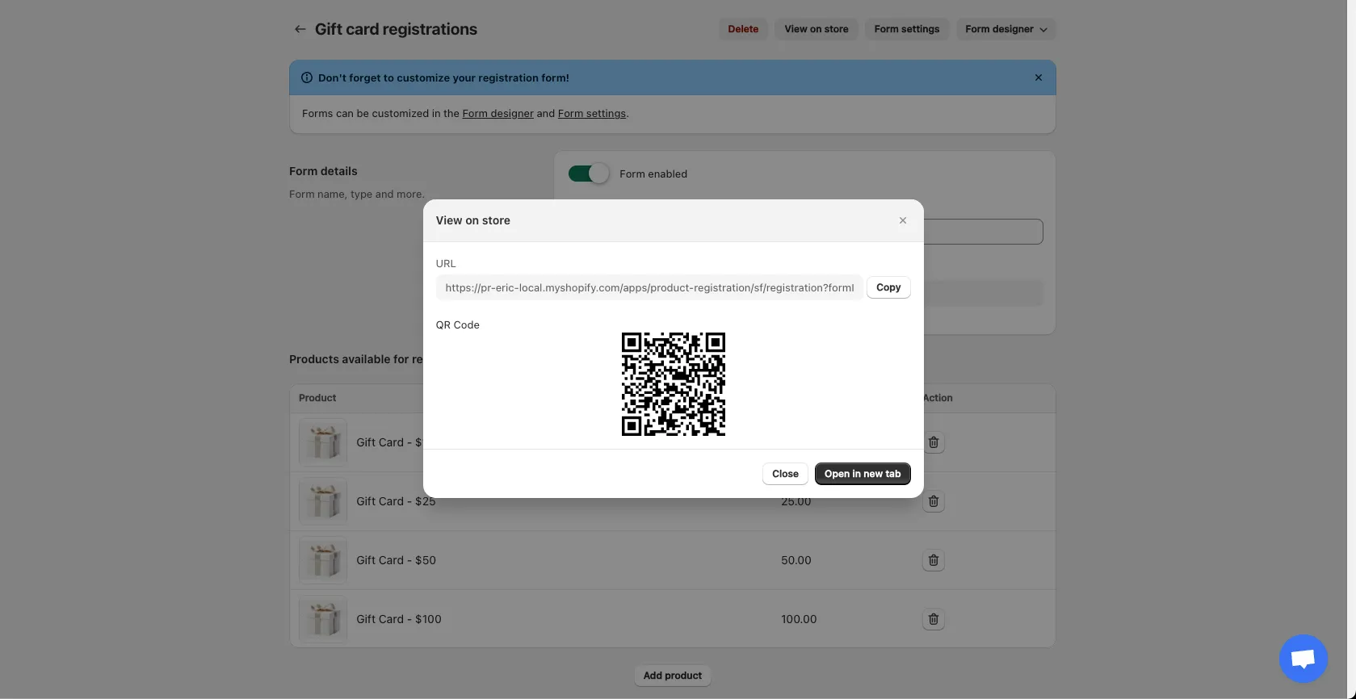Open the registration form in a new tab
Viewport: 1356px width, 699px height.
(x=863, y=474)
